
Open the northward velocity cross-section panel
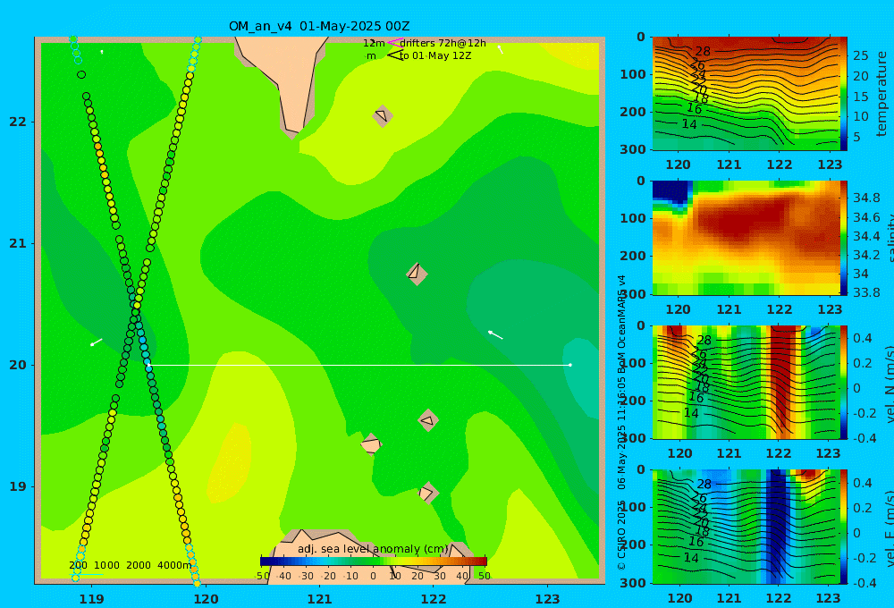click(746, 382)
